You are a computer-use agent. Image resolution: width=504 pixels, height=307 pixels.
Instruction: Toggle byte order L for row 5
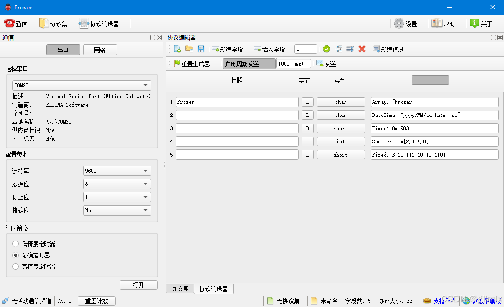click(x=308, y=155)
